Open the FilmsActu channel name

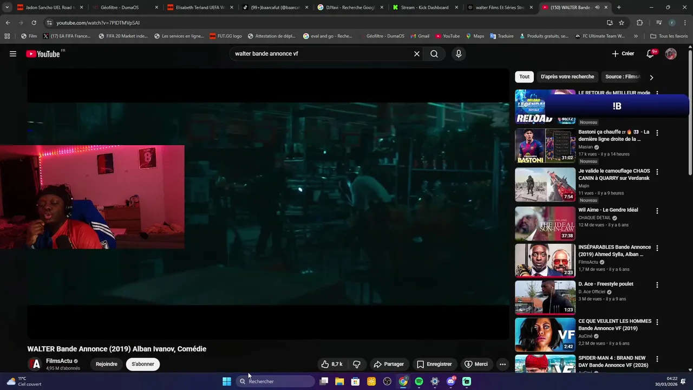[59, 361]
